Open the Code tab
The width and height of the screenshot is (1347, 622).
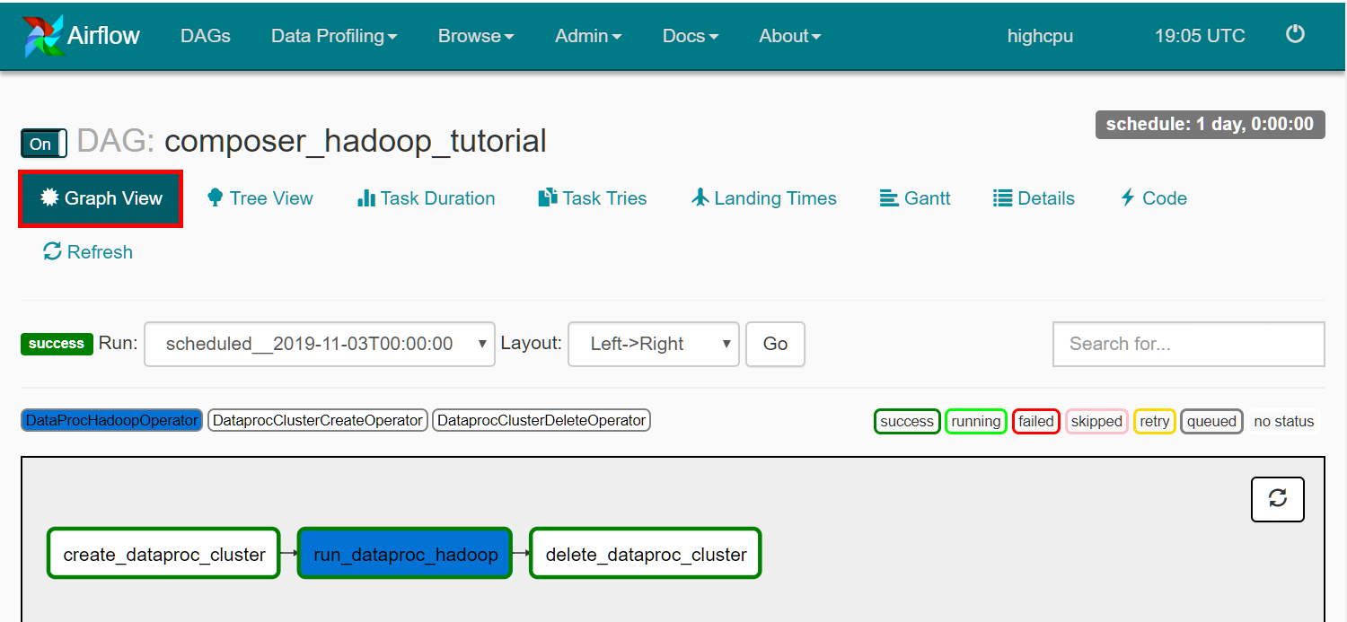pyautogui.click(x=1154, y=198)
